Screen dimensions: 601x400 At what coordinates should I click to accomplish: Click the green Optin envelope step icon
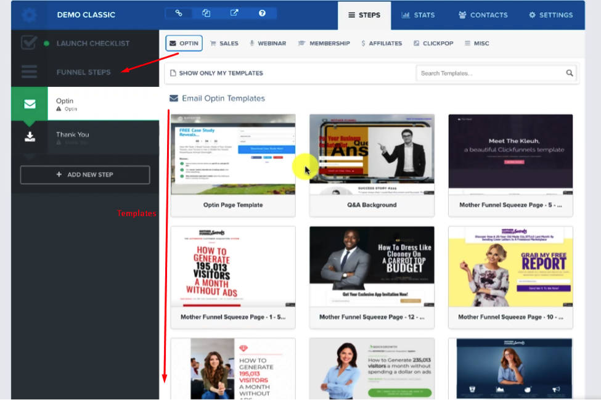click(x=30, y=104)
